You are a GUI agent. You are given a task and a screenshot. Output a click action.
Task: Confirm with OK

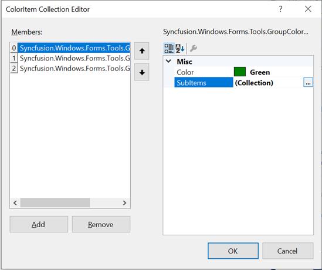[x=233, y=251]
